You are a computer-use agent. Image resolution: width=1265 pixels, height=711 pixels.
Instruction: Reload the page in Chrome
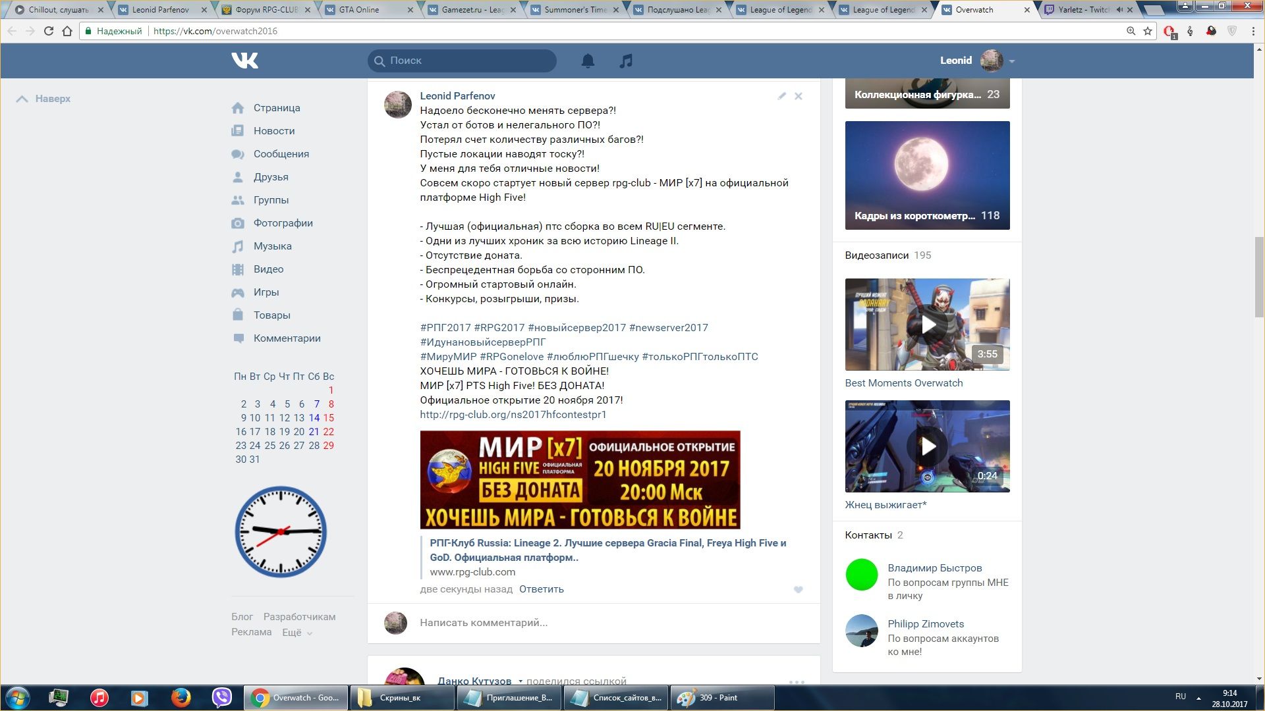tap(49, 31)
